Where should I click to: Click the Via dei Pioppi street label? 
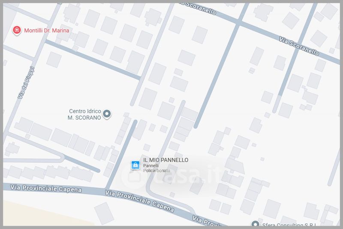pos(26,82)
